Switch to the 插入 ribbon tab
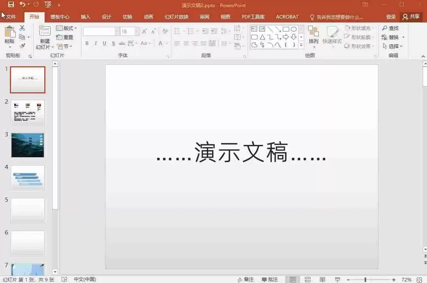Viewport: 427px width, 283px height. (85, 17)
